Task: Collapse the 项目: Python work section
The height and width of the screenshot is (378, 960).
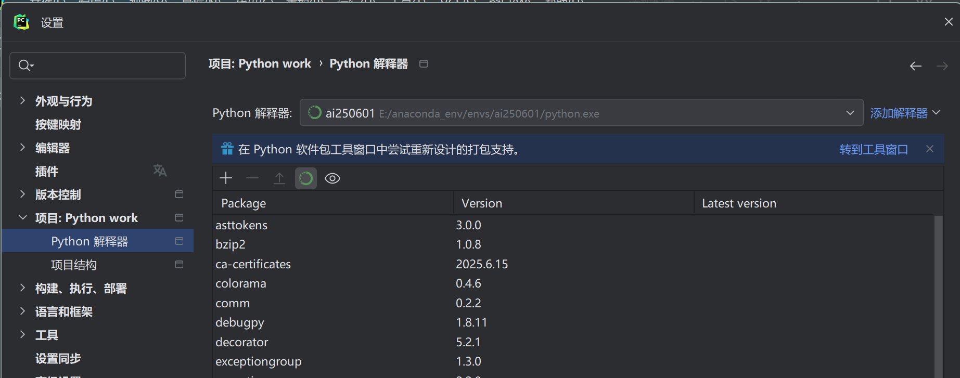Action: click(22, 217)
